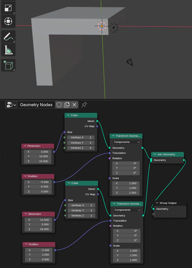The height and width of the screenshot is (268, 192).
Task: Click Vertices X field in top Cube node
Action: click(x=80, y=137)
